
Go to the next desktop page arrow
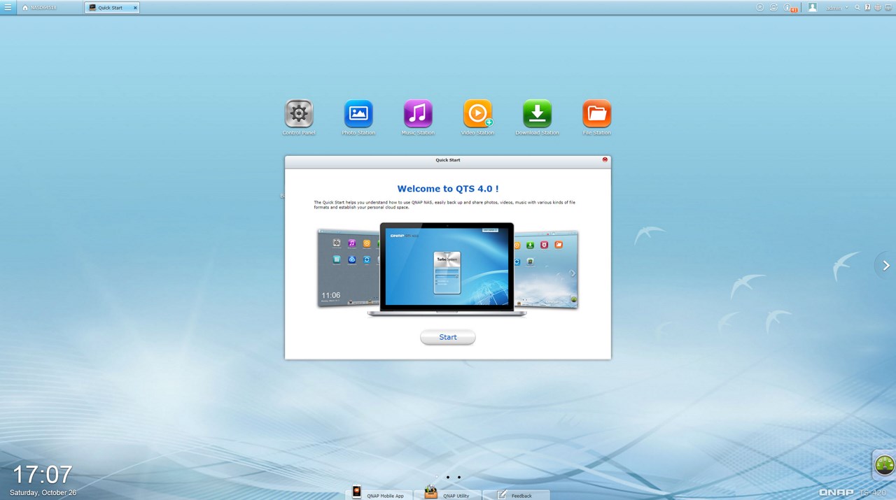(x=886, y=265)
